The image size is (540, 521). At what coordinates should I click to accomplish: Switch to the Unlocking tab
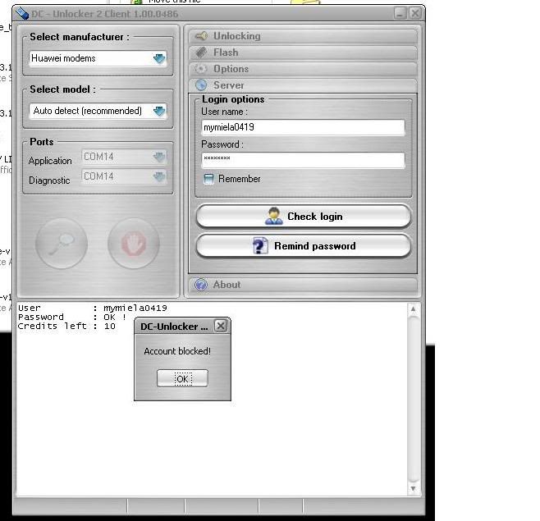click(236, 36)
